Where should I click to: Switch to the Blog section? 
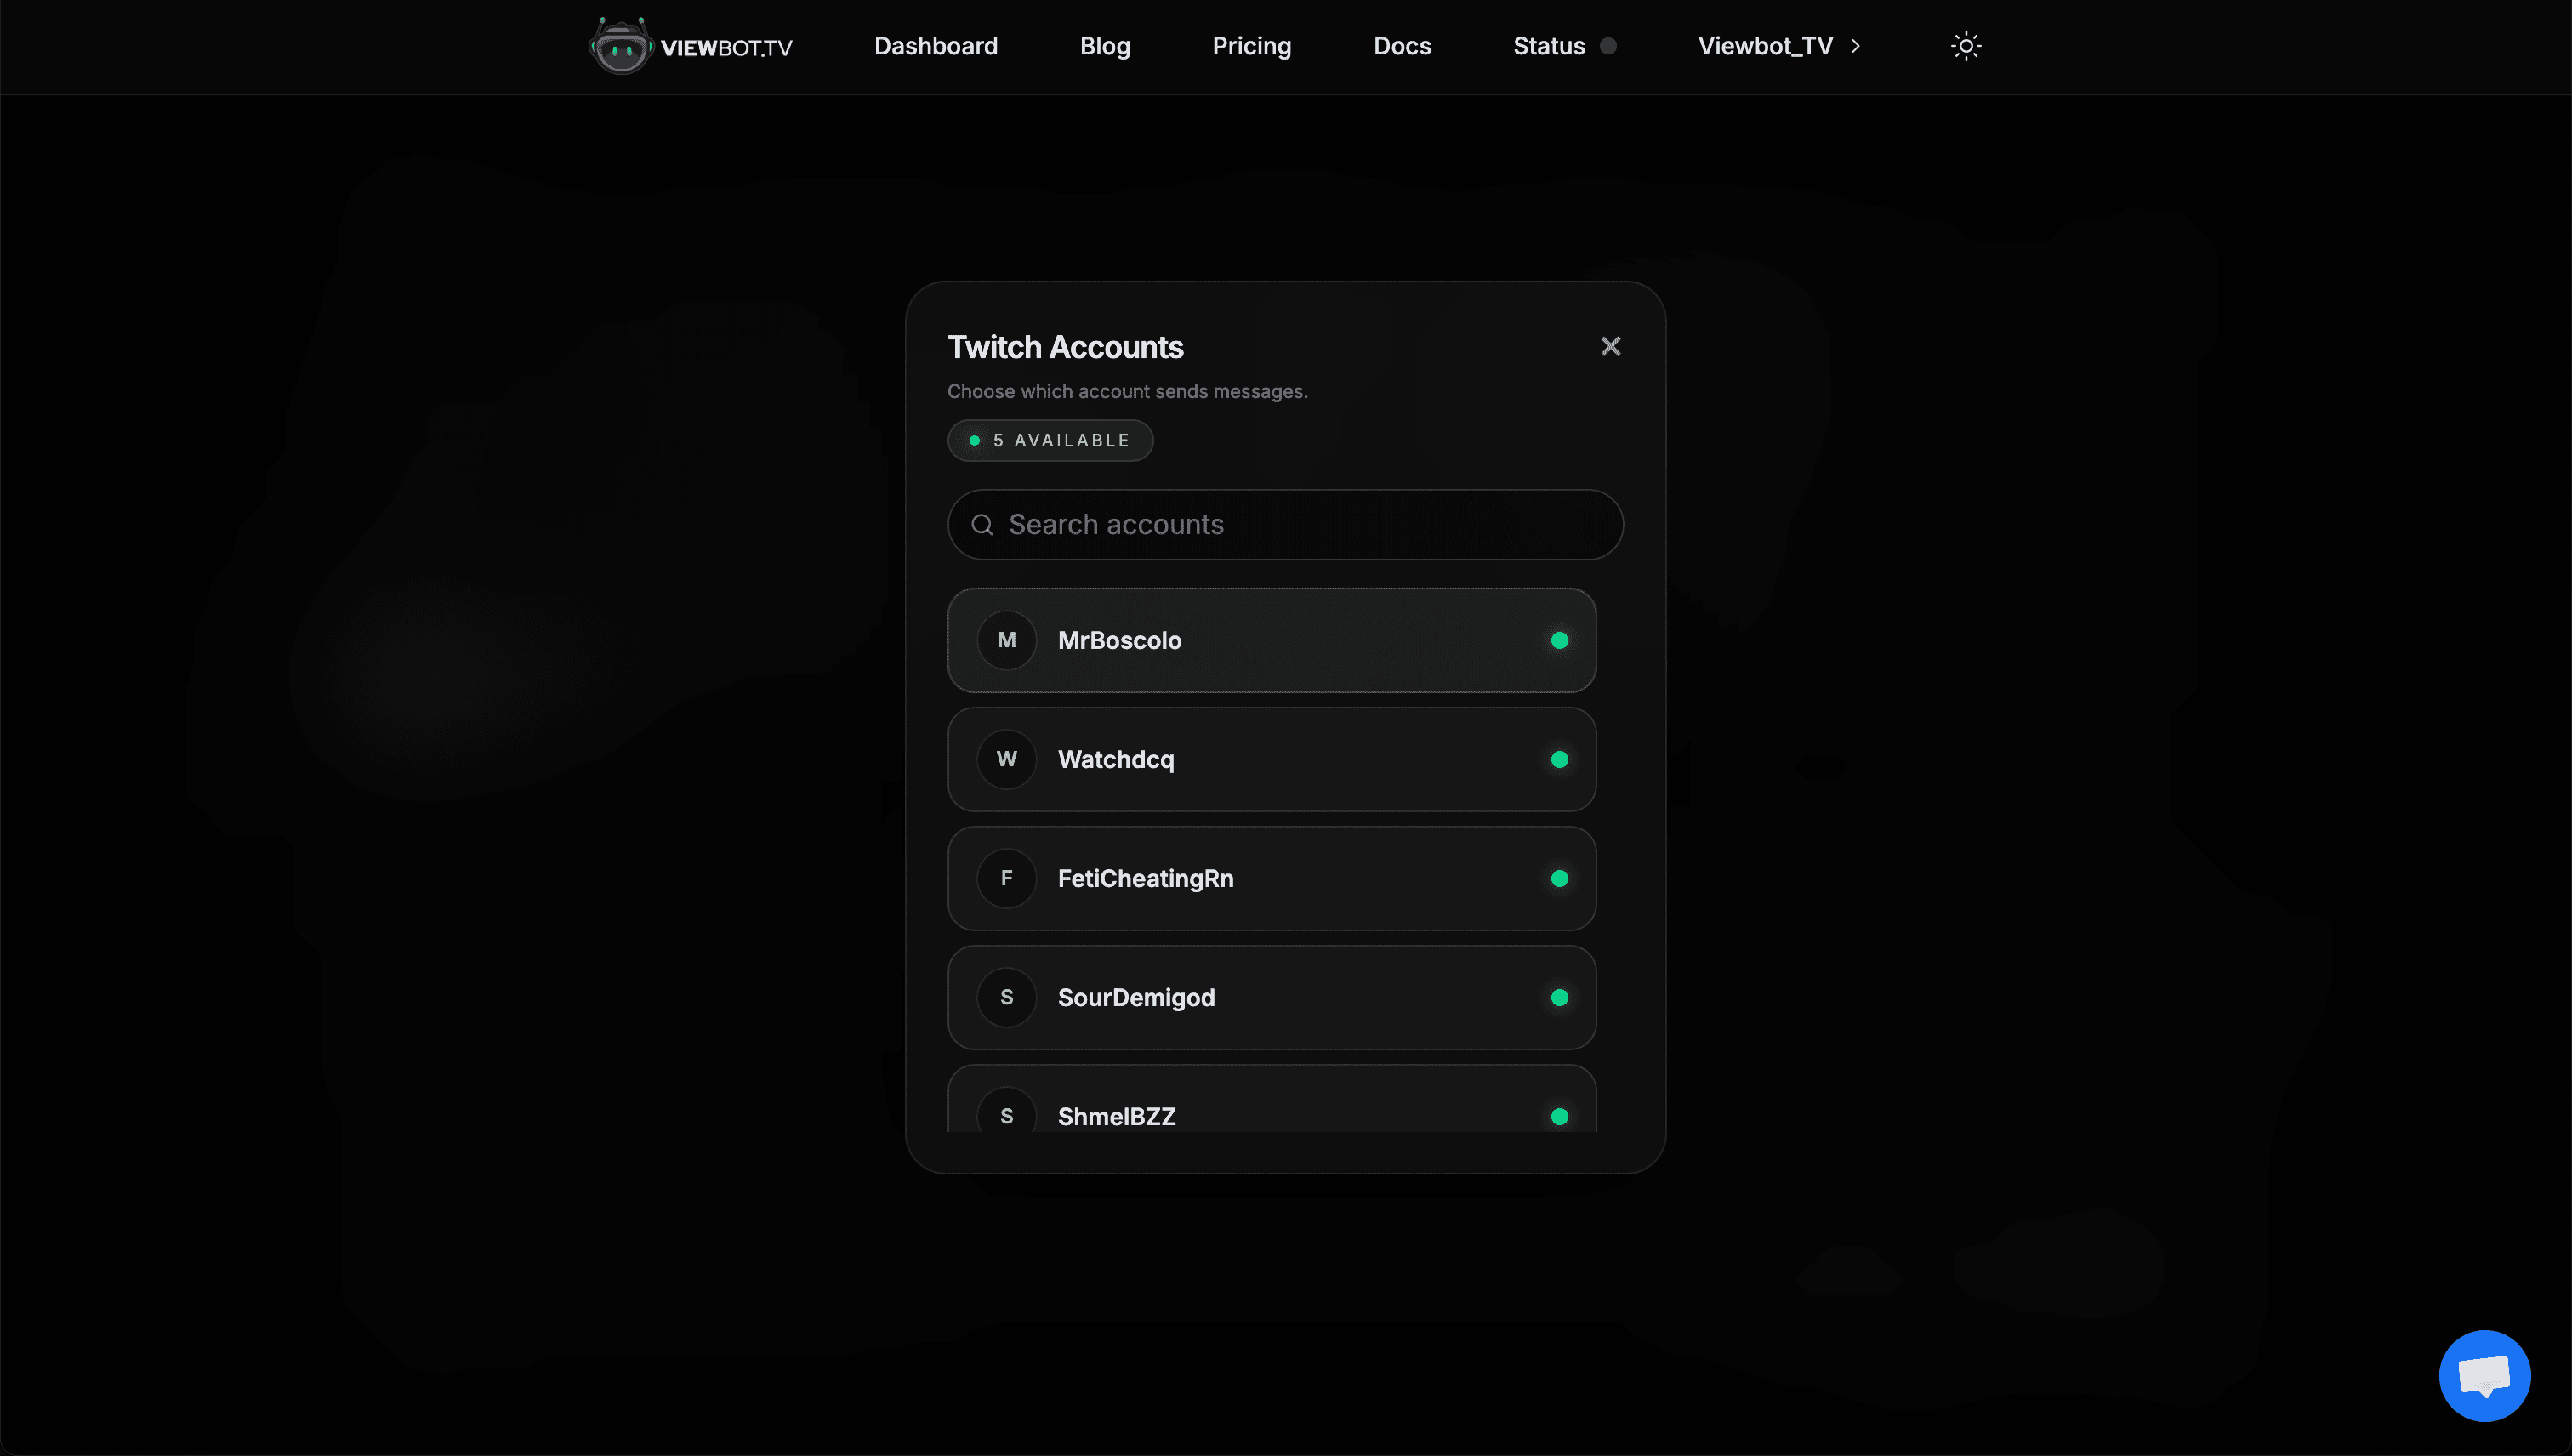pos(1104,45)
